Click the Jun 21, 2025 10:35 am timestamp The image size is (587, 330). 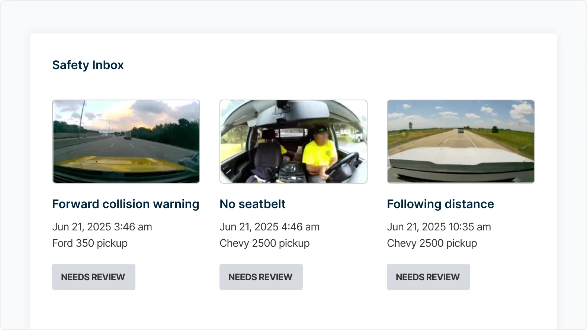(439, 227)
